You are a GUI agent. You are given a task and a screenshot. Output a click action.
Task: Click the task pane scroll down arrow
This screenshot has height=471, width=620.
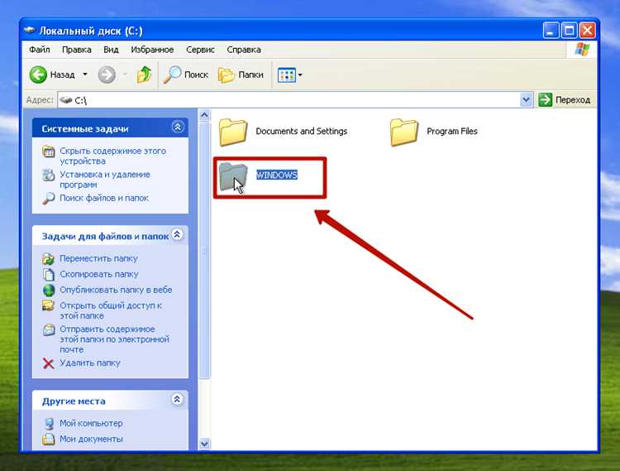(204, 444)
